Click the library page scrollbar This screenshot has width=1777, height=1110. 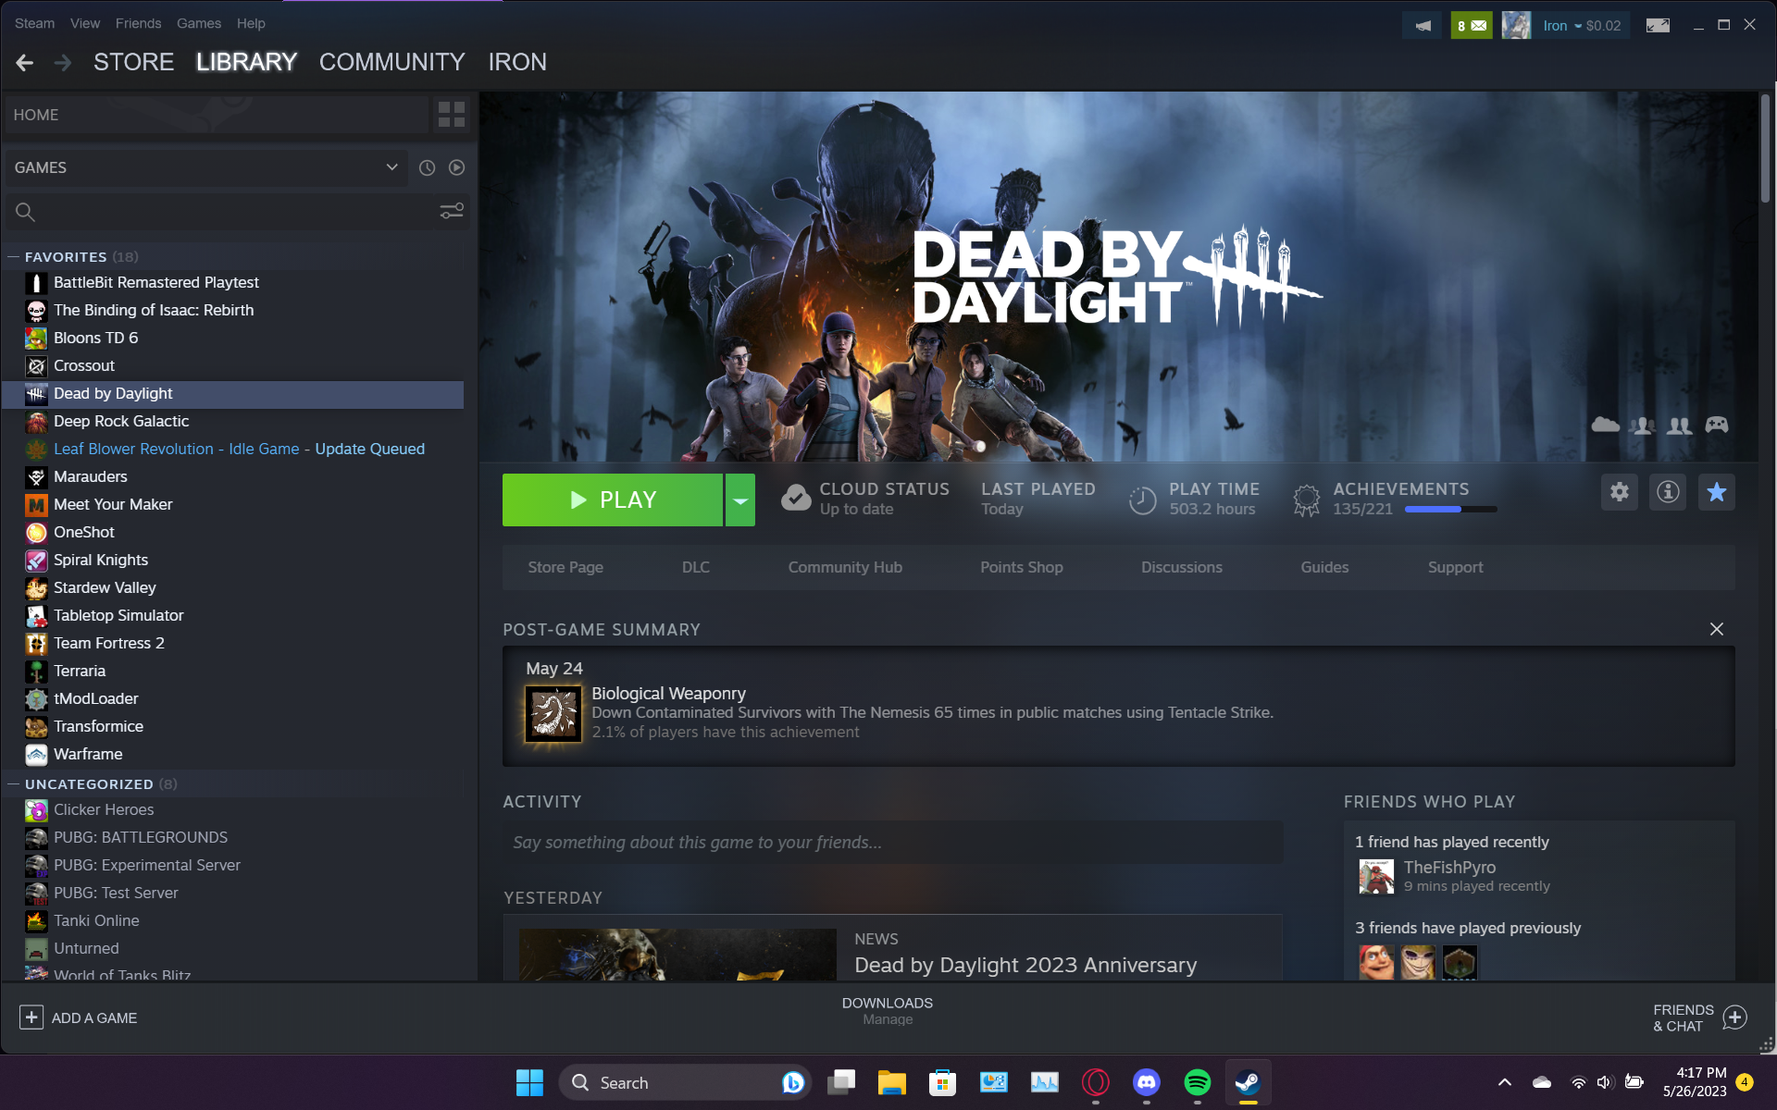[x=1765, y=148]
